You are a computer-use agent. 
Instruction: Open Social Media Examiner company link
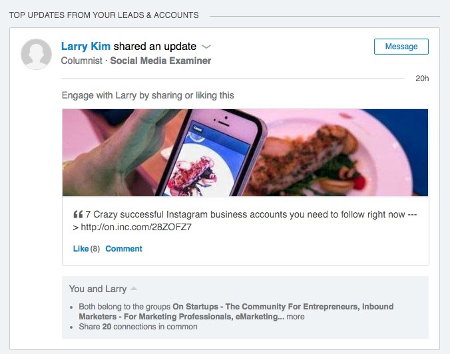(x=160, y=61)
